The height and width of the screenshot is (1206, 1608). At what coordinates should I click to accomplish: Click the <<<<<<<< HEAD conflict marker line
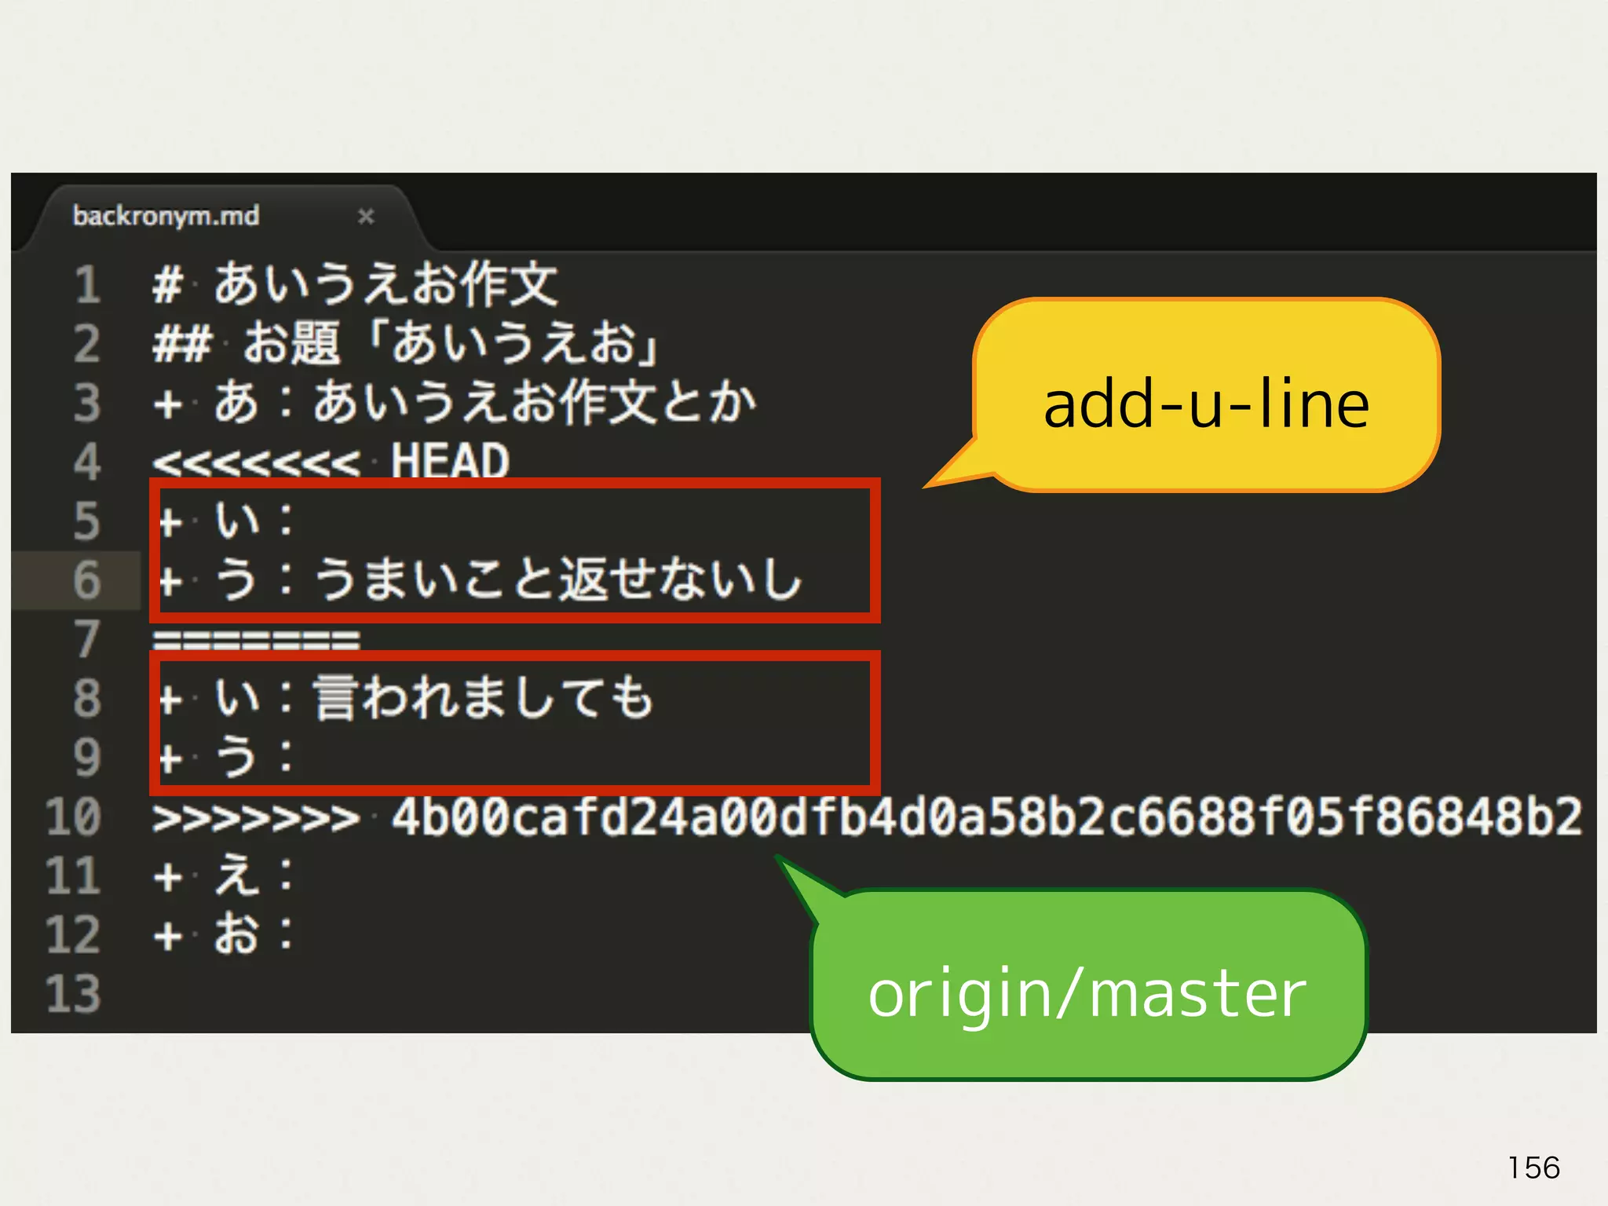pos(331,461)
